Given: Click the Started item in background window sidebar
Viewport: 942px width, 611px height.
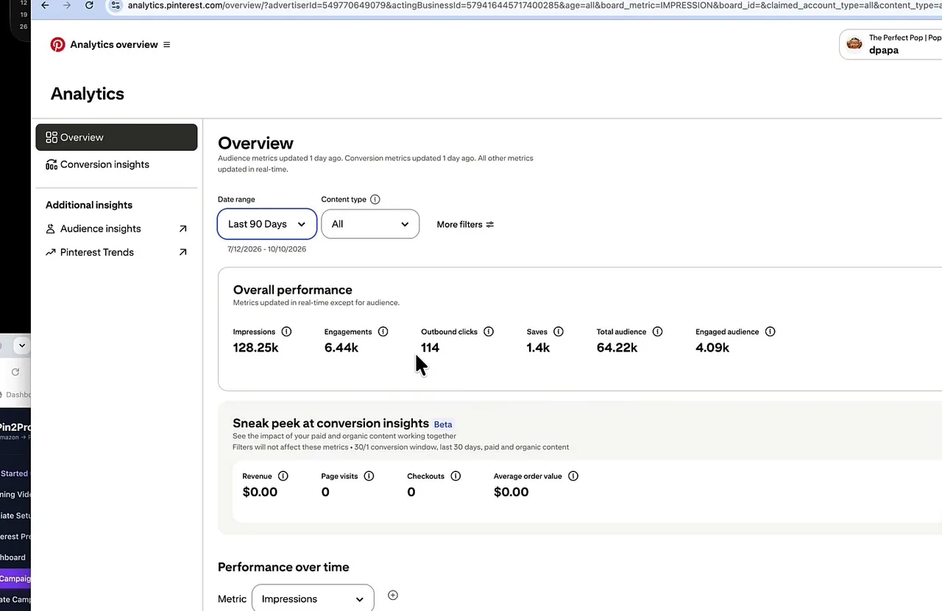Looking at the screenshot, I should [15, 474].
